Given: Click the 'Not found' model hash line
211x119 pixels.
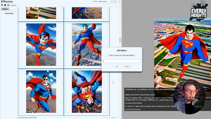Looking at the screenshot, I should click(133, 103).
